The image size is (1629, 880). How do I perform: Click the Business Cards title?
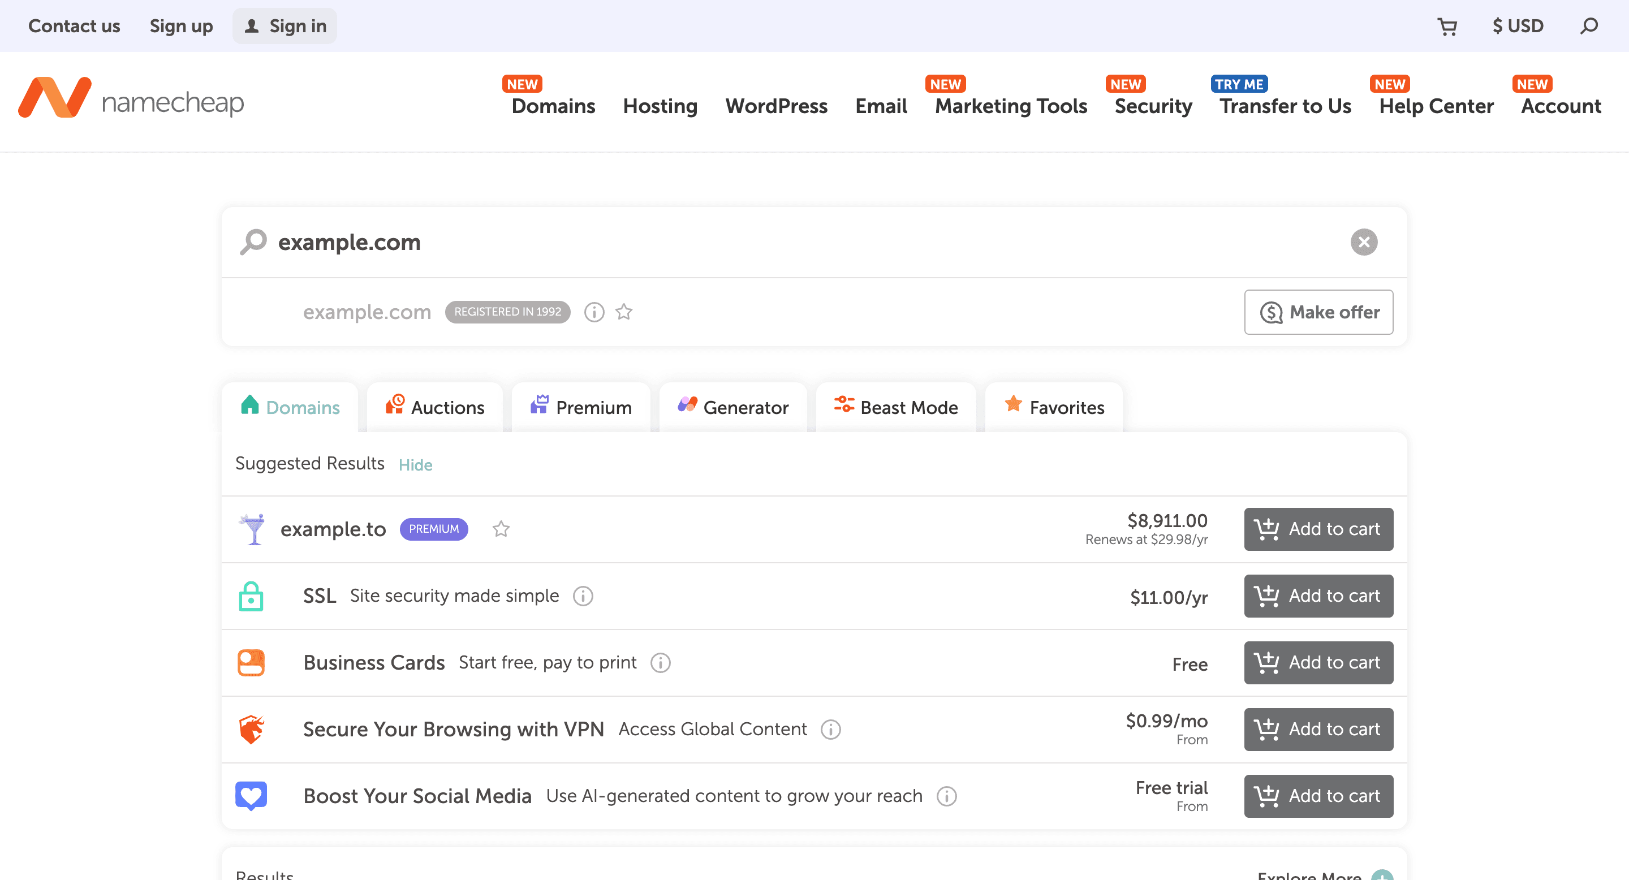pyautogui.click(x=374, y=663)
